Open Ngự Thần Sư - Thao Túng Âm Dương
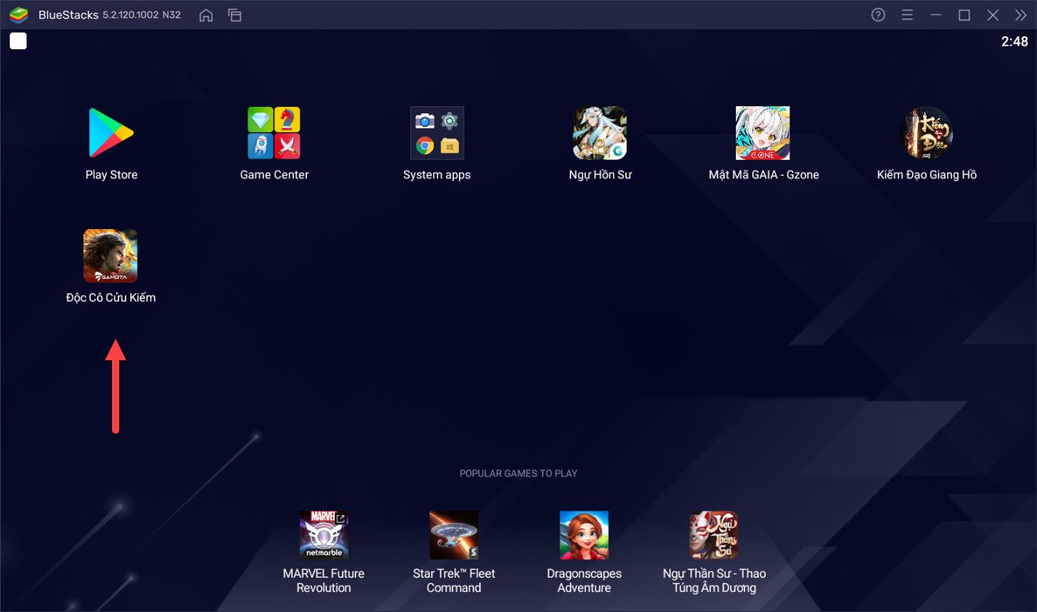Screen dimensions: 1037x612 point(714,535)
